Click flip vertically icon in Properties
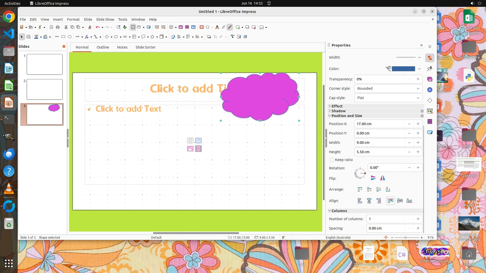Screen dimensions: 486x273 tap(373, 178)
